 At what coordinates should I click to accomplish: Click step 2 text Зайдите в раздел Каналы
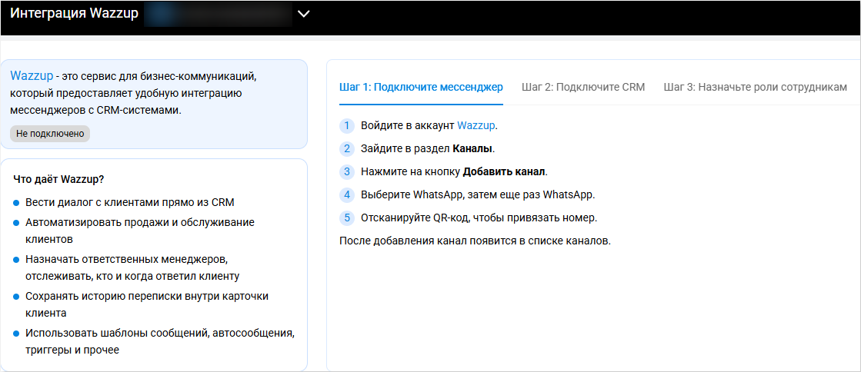[428, 148]
